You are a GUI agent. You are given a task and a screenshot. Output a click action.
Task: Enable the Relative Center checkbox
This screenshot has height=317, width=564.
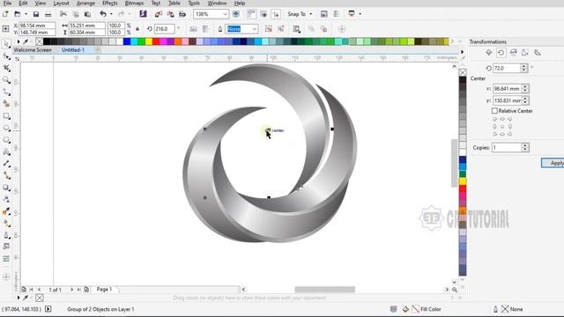tap(494, 111)
